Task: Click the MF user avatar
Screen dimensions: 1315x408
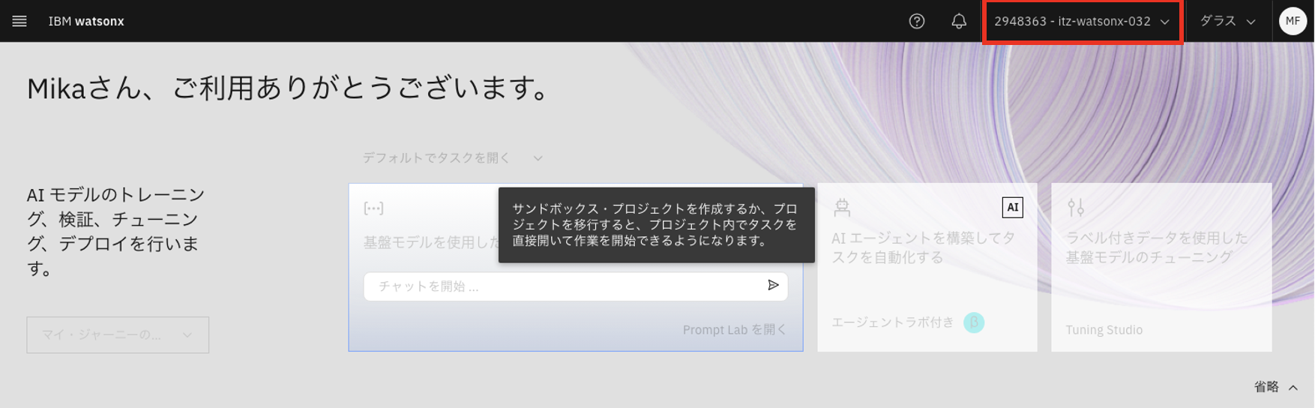Action: (1293, 21)
